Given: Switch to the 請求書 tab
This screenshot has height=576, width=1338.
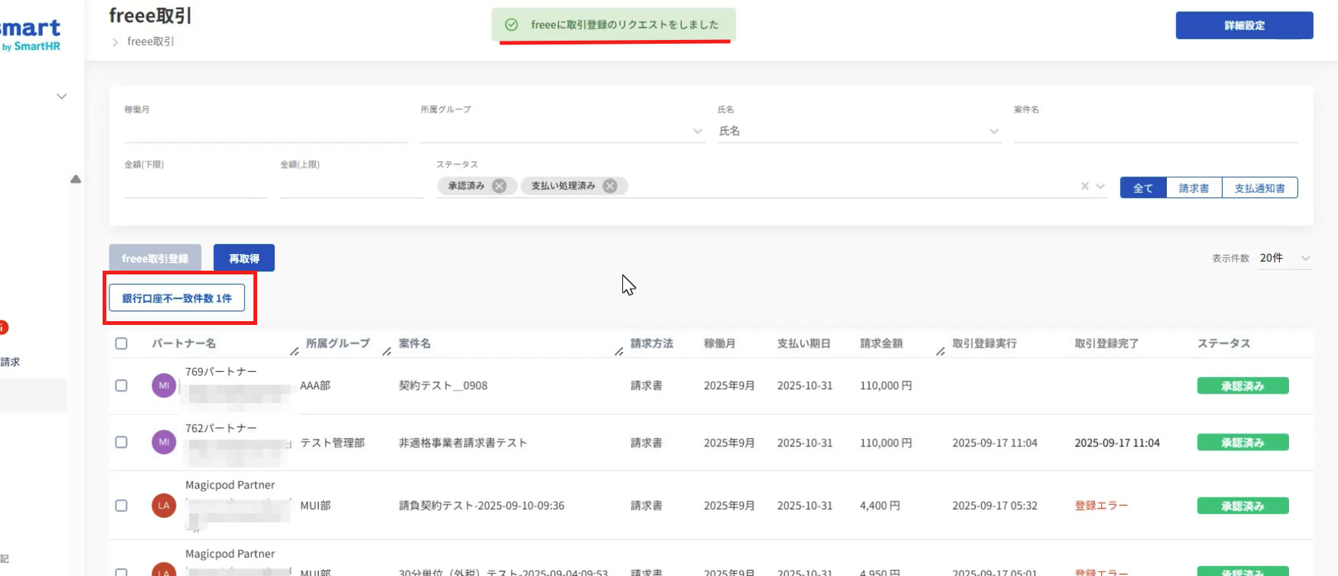Looking at the screenshot, I should (1193, 188).
